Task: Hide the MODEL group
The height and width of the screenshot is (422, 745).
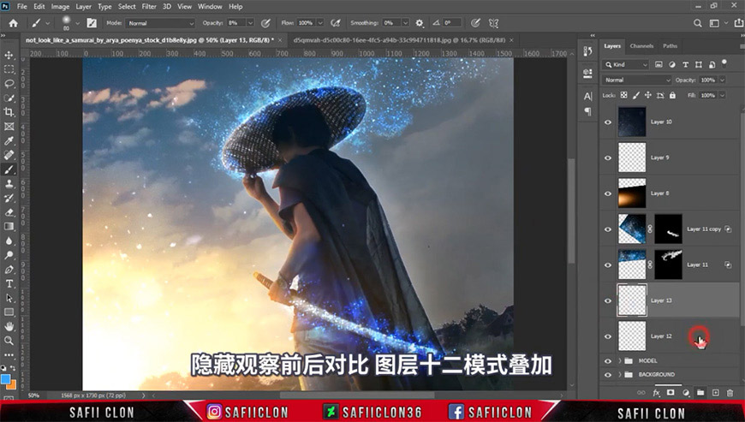Action: [x=608, y=360]
